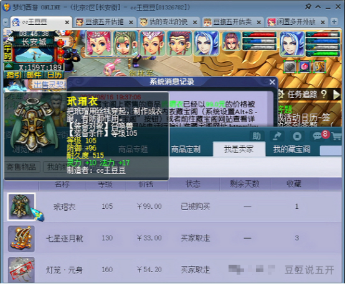345x284 pixels.
Task: Select the third team member portrait with tiara
Action: 152,43
